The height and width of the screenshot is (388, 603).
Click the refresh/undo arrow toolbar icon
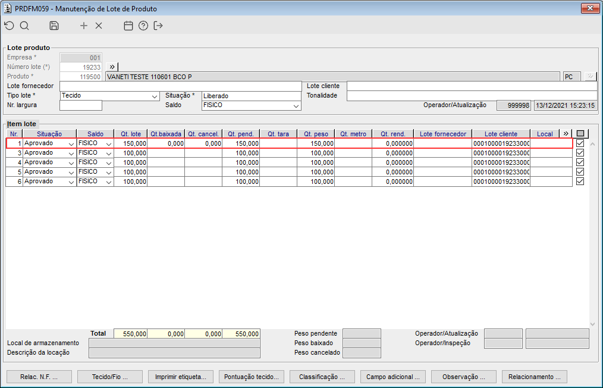click(10, 26)
